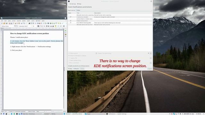Open the Format menu in Writer
Viewport: 205px width, 115px height.
[19, 21]
